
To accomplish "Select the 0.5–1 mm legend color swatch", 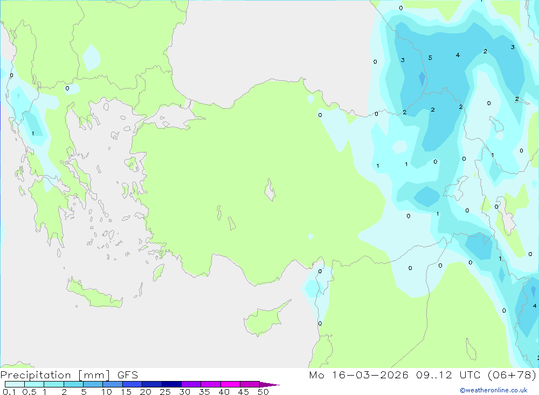I will (x=34, y=384).
